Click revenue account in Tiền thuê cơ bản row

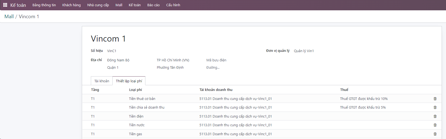point(236,99)
